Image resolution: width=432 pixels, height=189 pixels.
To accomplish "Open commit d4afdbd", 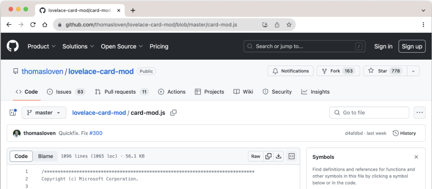I will pyautogui.click(x=354, y=133).
